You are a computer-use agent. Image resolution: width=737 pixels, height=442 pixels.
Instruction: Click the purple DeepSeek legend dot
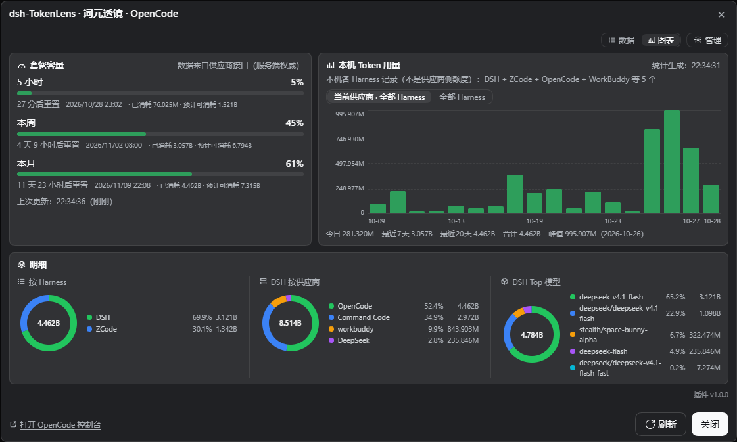click(331, 341)
